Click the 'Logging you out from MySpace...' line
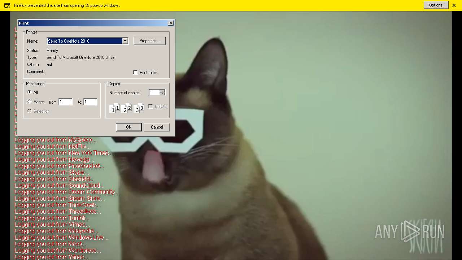Screen dimensions: 462x260 coord(56,140)
